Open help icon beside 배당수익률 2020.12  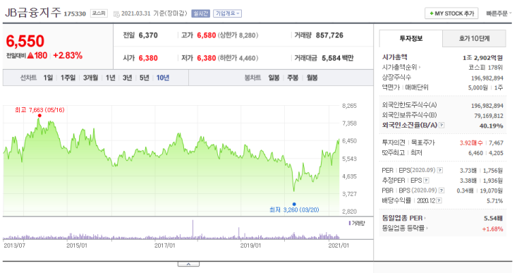tap(439, 200)
